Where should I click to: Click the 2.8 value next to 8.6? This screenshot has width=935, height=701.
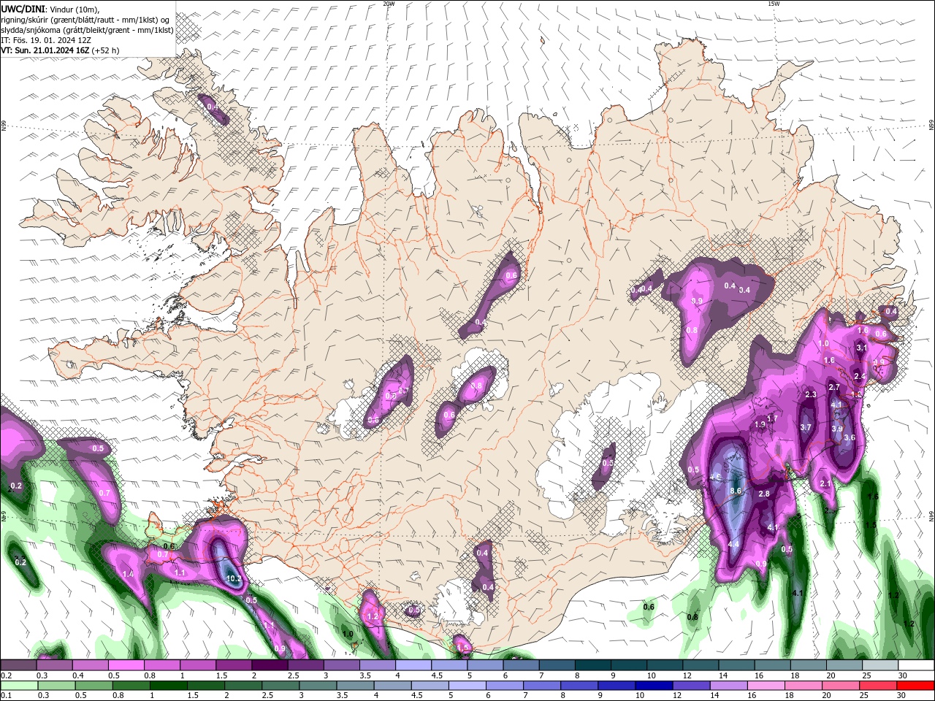click(x=764, y=494)
